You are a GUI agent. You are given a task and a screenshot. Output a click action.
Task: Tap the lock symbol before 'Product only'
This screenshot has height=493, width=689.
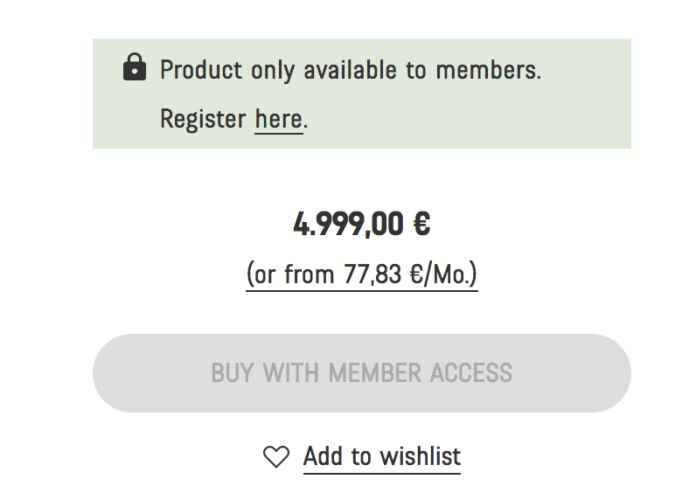tap(135, 67)
